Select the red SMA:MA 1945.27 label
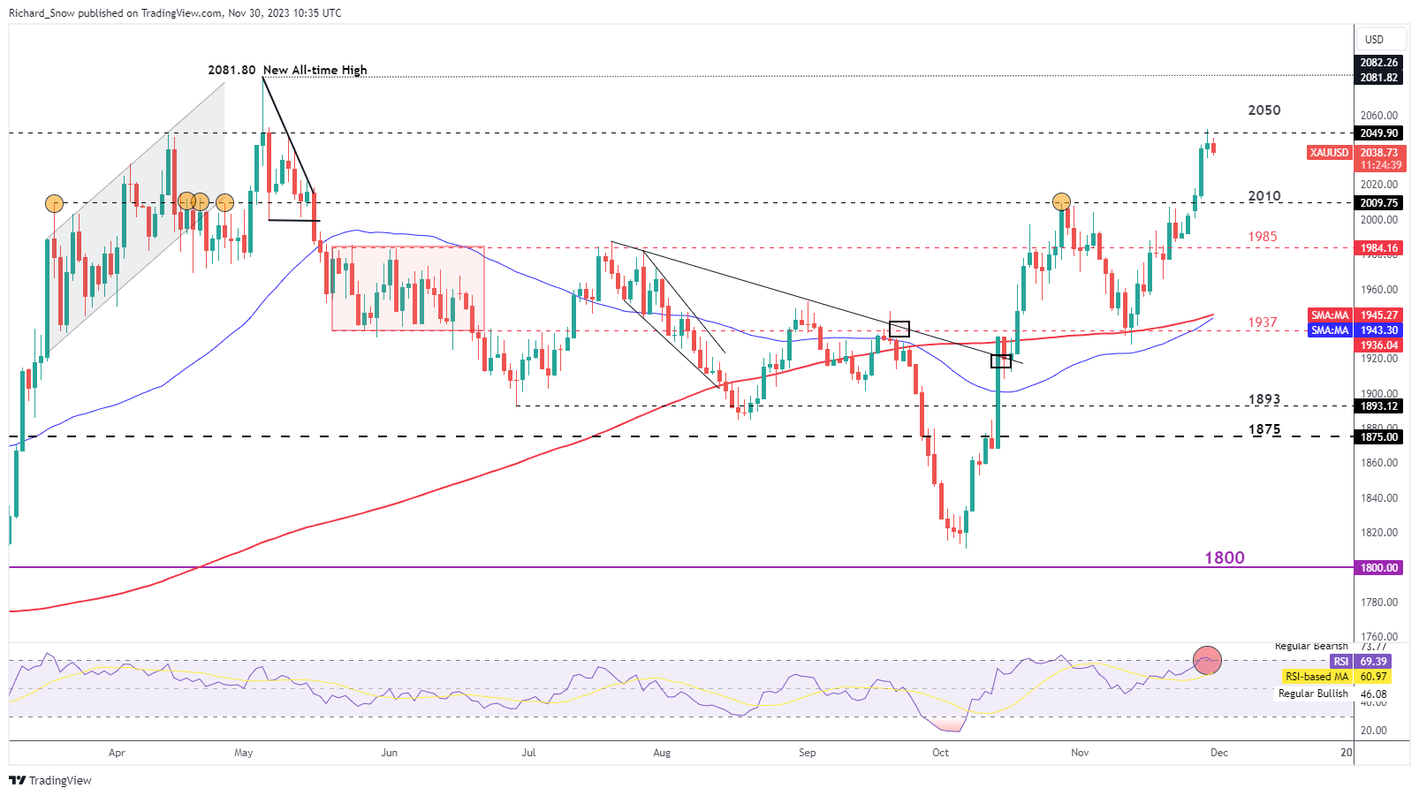1419x796 pixels. coord(1354,315)
